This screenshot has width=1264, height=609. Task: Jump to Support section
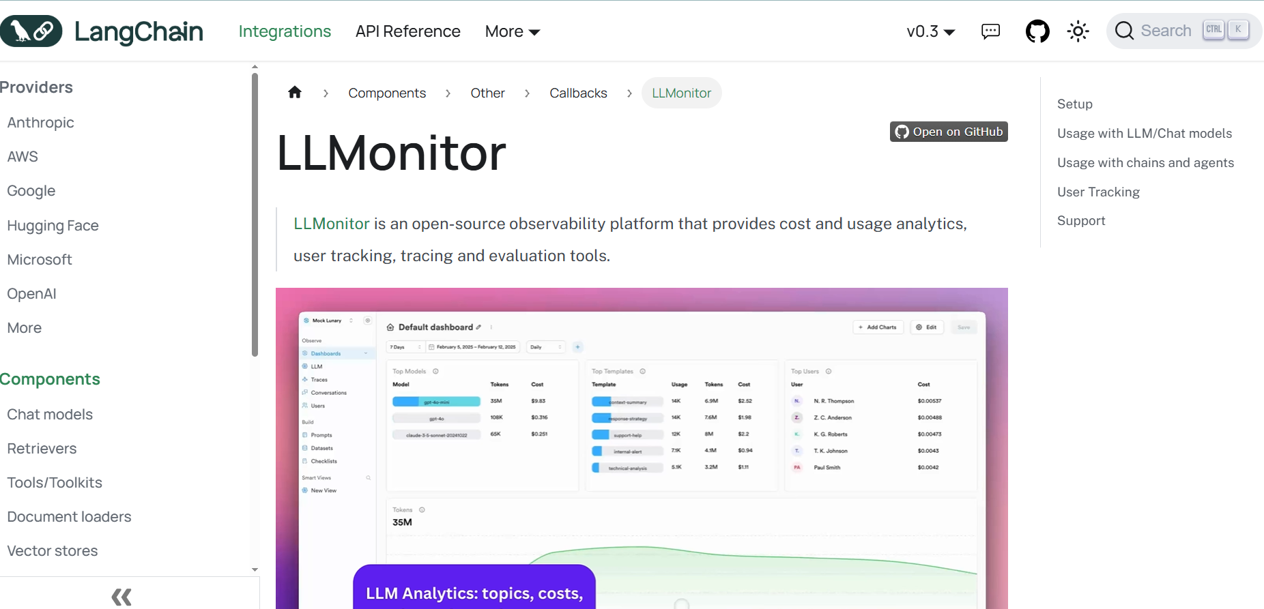1081,220
